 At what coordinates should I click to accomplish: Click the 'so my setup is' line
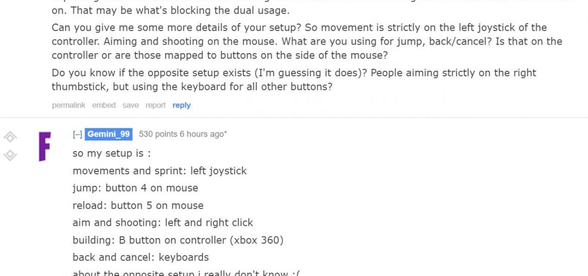pos(112,154)
